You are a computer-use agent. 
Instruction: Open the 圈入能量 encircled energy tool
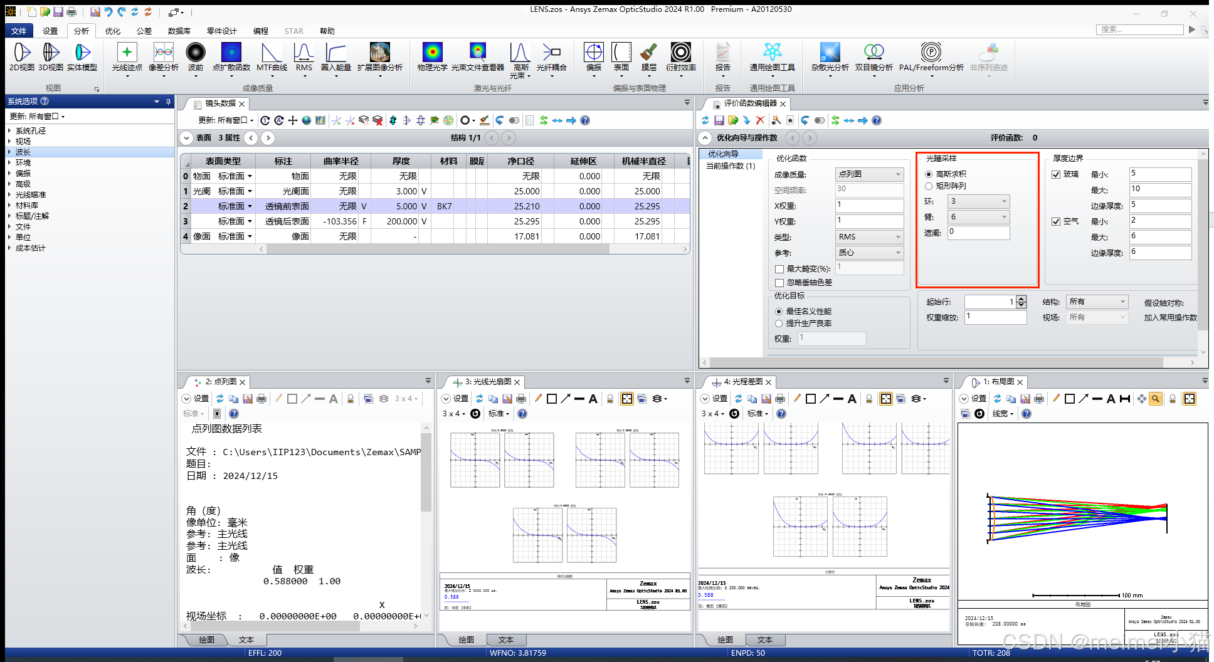pyautogui.click(x=336, y=59)
